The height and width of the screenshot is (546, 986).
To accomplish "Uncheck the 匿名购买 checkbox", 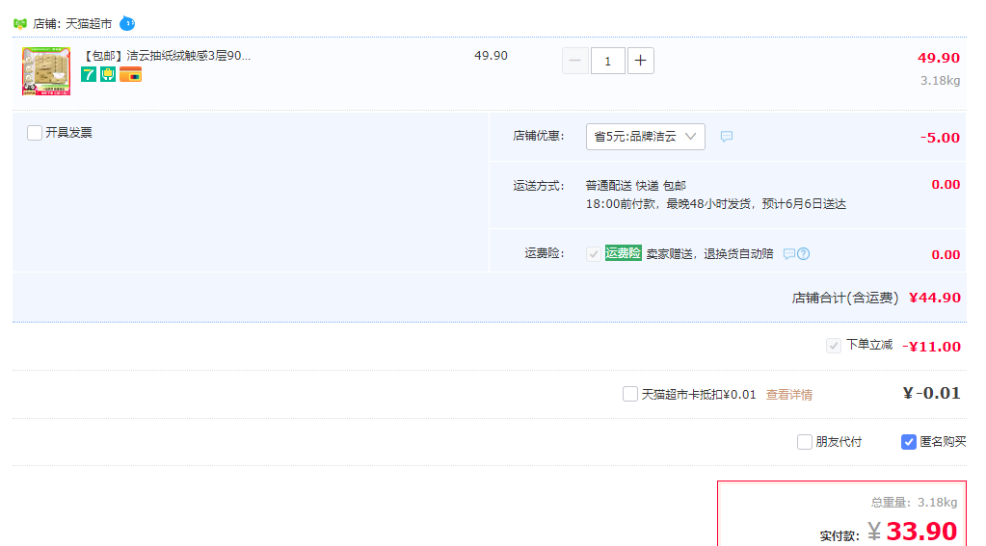I will tap(908, 442).
